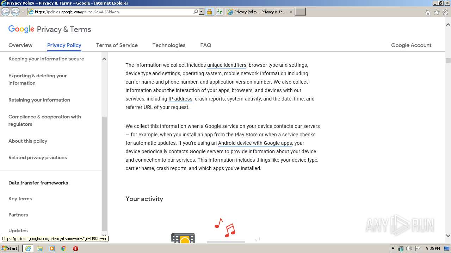Click the red music notes illustration
Viewport: 451px width, 253px height.
click(x=225, y=227)
